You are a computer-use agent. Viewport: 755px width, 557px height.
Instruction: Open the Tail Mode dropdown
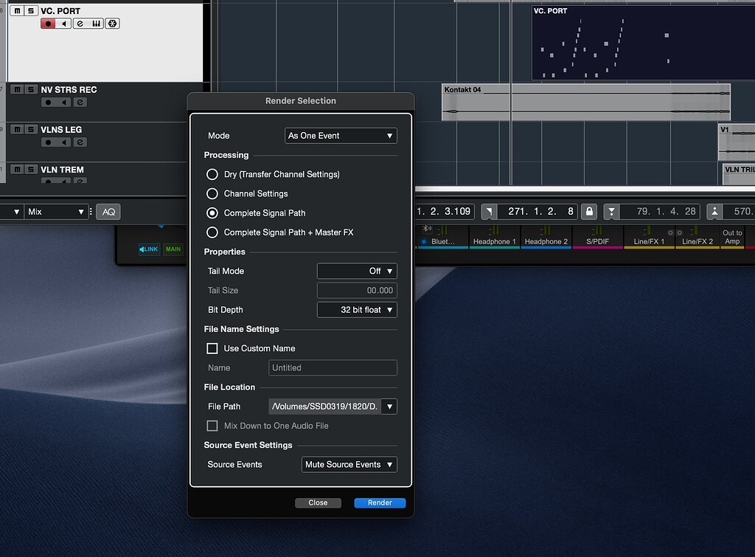pyautogui.click(x=357, y=271)
